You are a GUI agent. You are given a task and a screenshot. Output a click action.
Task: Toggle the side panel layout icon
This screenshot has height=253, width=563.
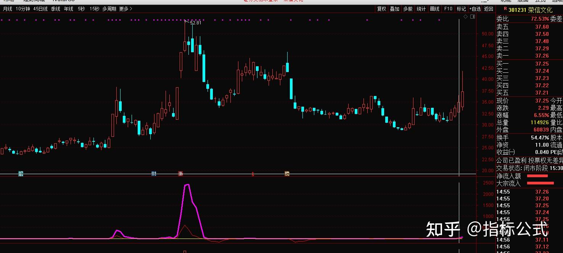click(x=473, y=17)
